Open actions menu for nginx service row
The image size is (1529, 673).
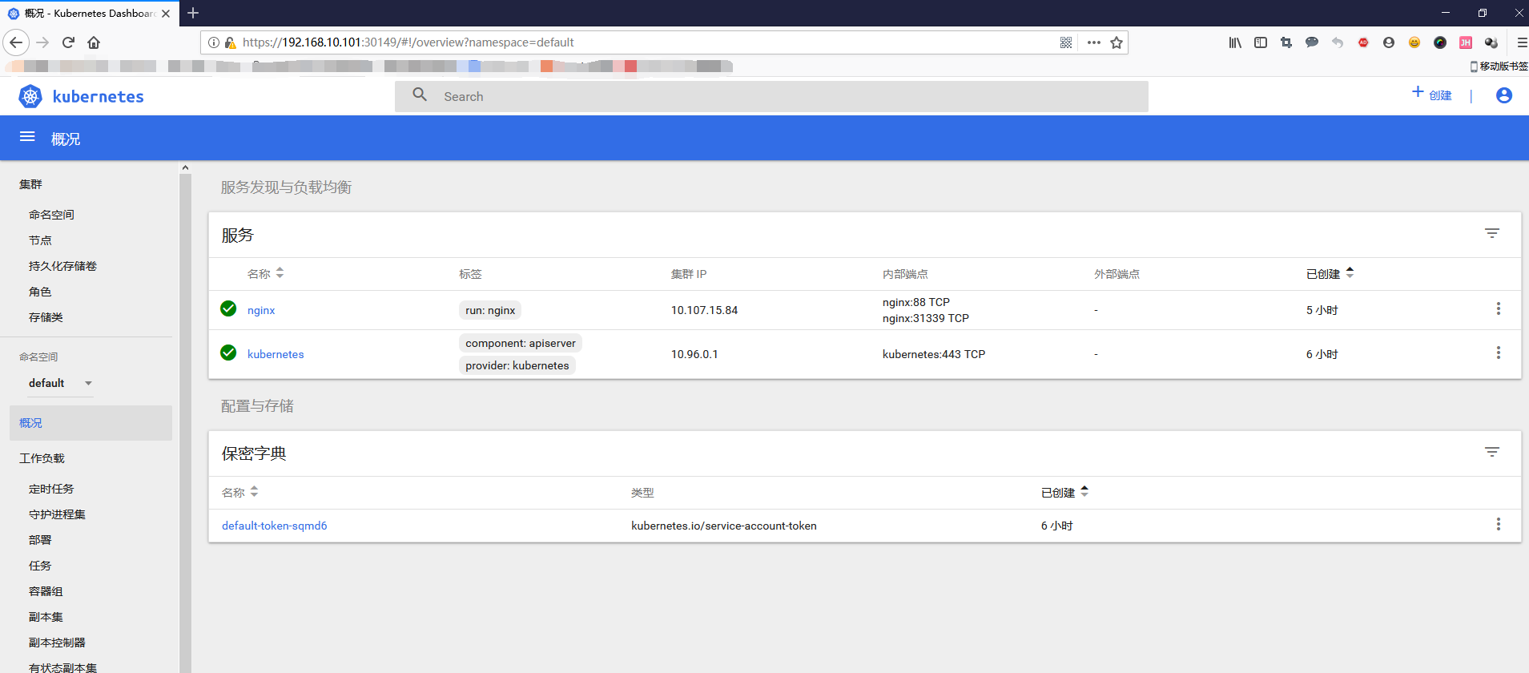(1499, 308)
